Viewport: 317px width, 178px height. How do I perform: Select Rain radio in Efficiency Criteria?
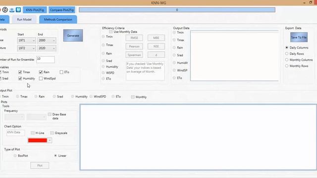[104, 53]
